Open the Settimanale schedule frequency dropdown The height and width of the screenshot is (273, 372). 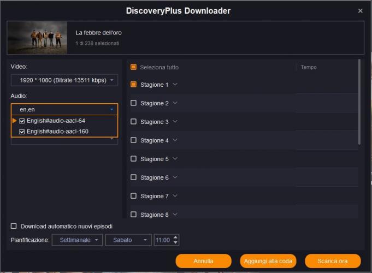click(x=78, y=240)
